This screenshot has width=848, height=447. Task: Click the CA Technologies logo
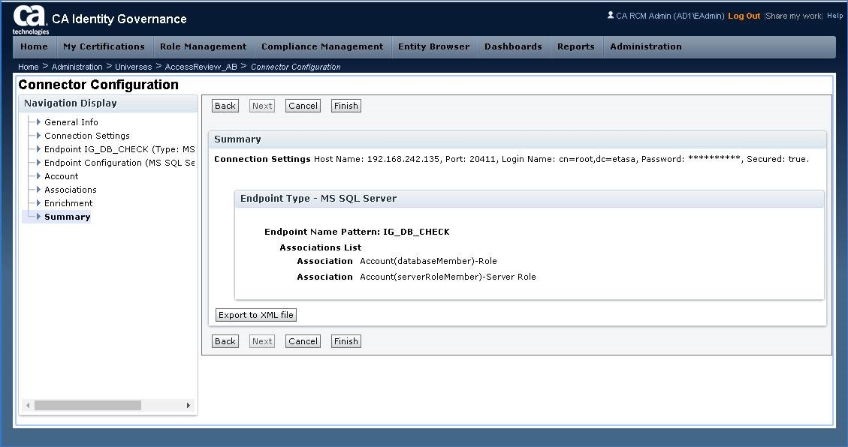point(31,20)
